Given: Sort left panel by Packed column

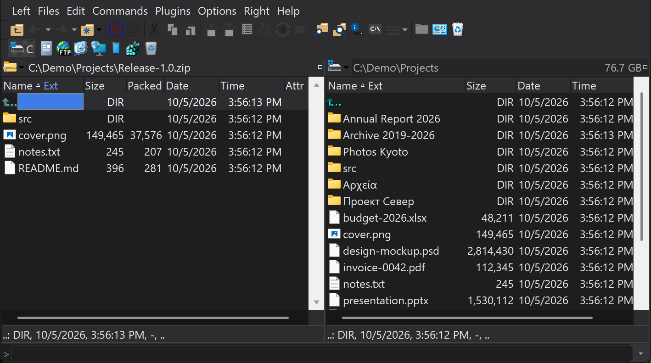Looking at the screenshot, I should (145, 86).
